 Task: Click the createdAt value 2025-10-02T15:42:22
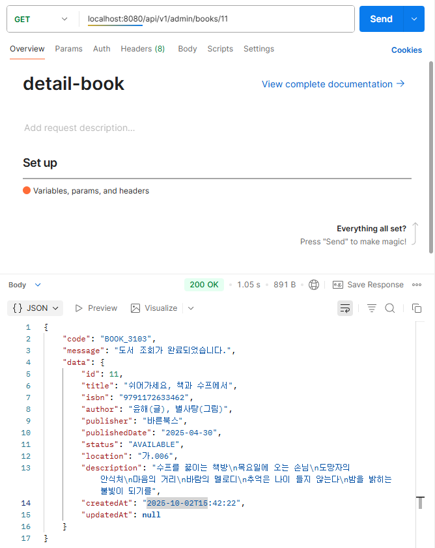point(191,503)
